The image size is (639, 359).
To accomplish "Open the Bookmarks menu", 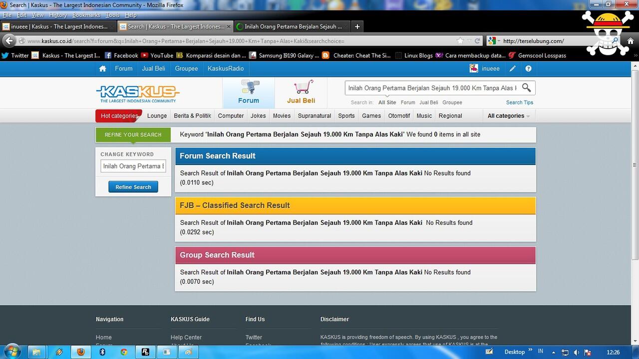I will pyautogui.click(x=86, y=15).
